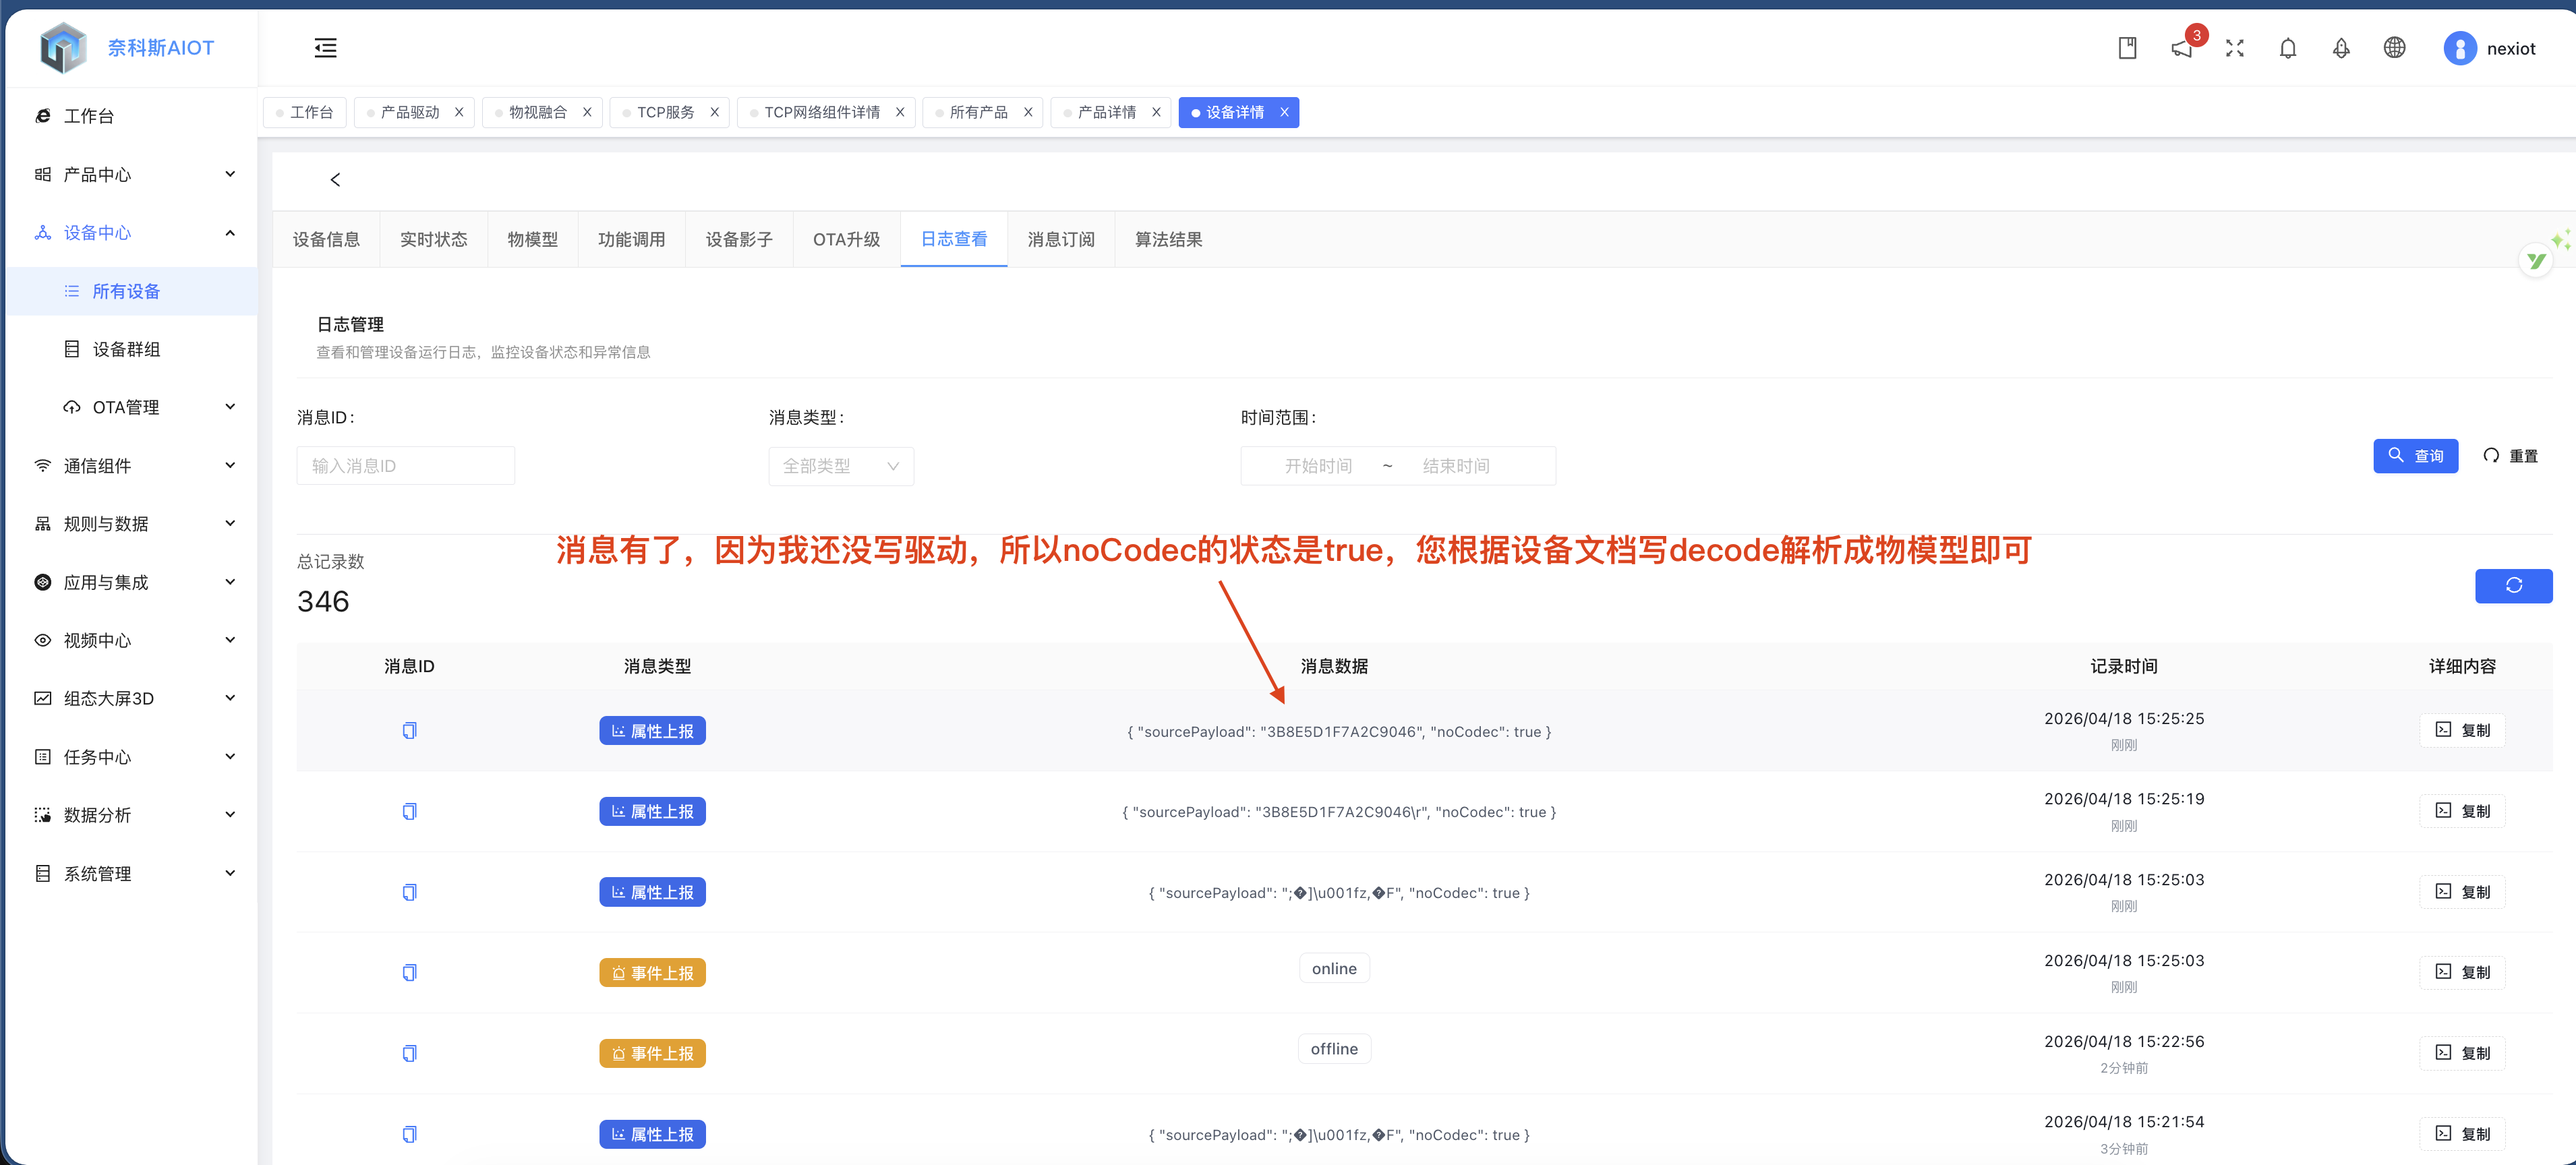Switch to the 消息订阅 tab
2576x1165 pixels.
tap(1061, 240)
